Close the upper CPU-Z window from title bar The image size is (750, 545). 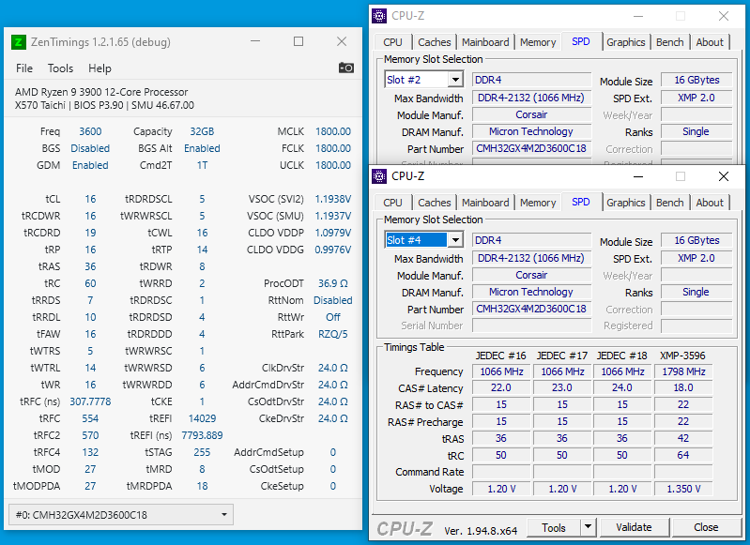point(723,16)
